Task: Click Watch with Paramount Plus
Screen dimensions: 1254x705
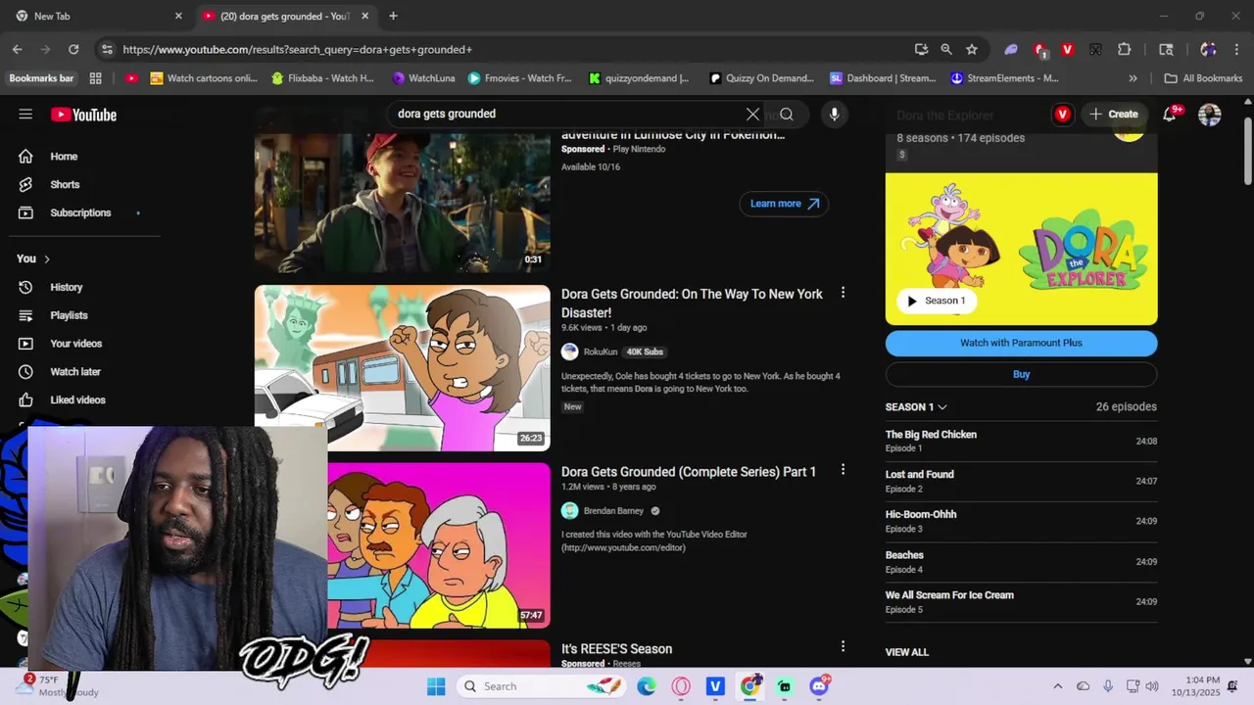Action: pos(1021,343)
